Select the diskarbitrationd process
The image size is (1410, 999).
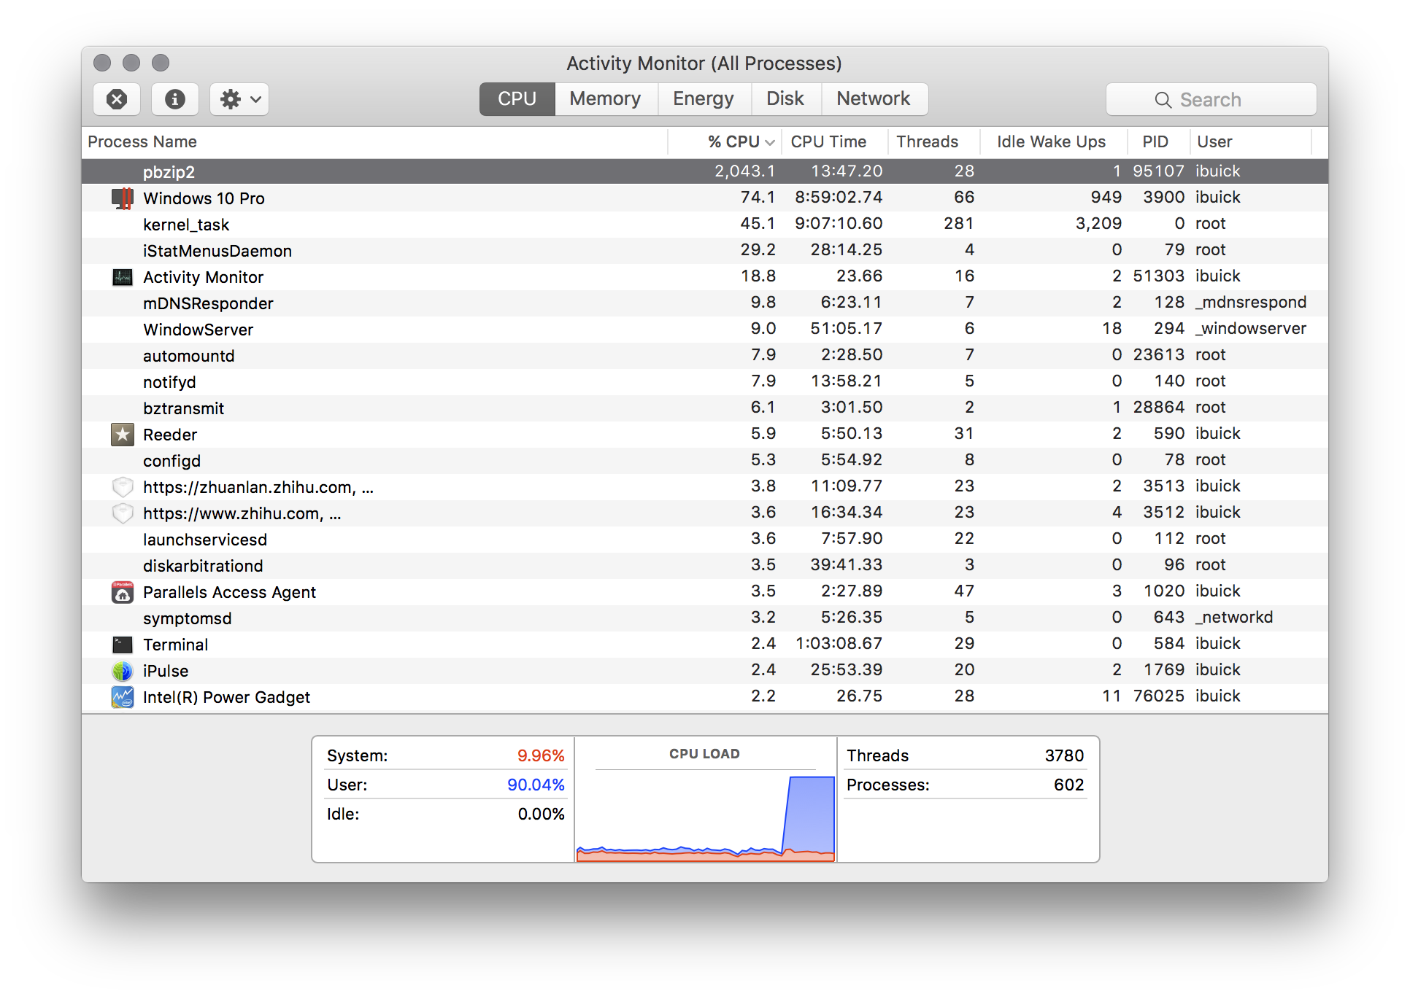tap(203, 566)
